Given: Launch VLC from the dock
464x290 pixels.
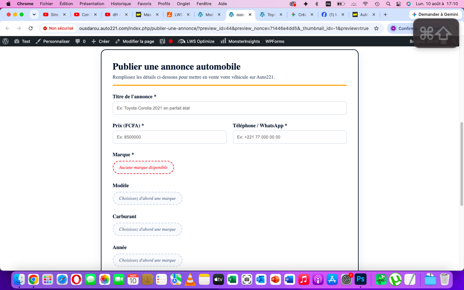Looking at the screenshot, I should [x=190, y=279].
